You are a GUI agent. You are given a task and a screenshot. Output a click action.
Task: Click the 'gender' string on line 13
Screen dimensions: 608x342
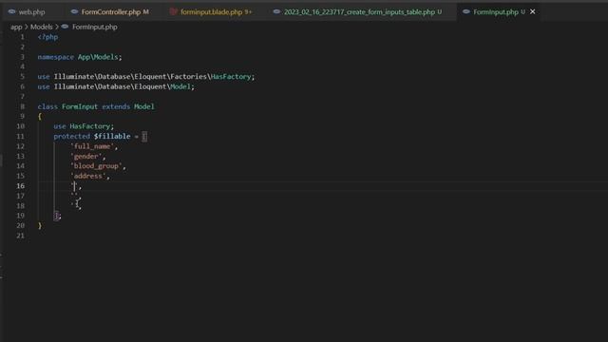coord(86,156)
